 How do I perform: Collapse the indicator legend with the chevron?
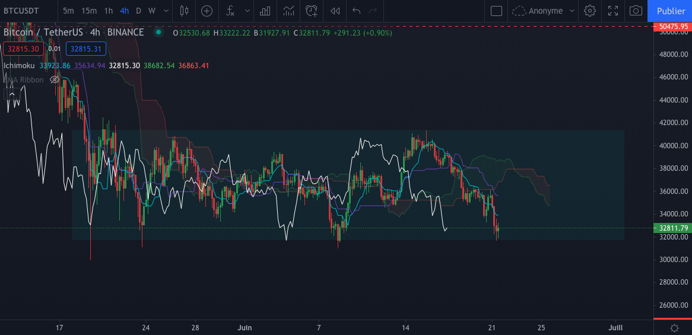pos(12,94)
